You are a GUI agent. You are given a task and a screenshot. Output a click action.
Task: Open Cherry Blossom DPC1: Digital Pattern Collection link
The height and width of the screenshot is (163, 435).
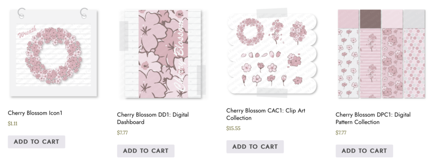(373, 118)
